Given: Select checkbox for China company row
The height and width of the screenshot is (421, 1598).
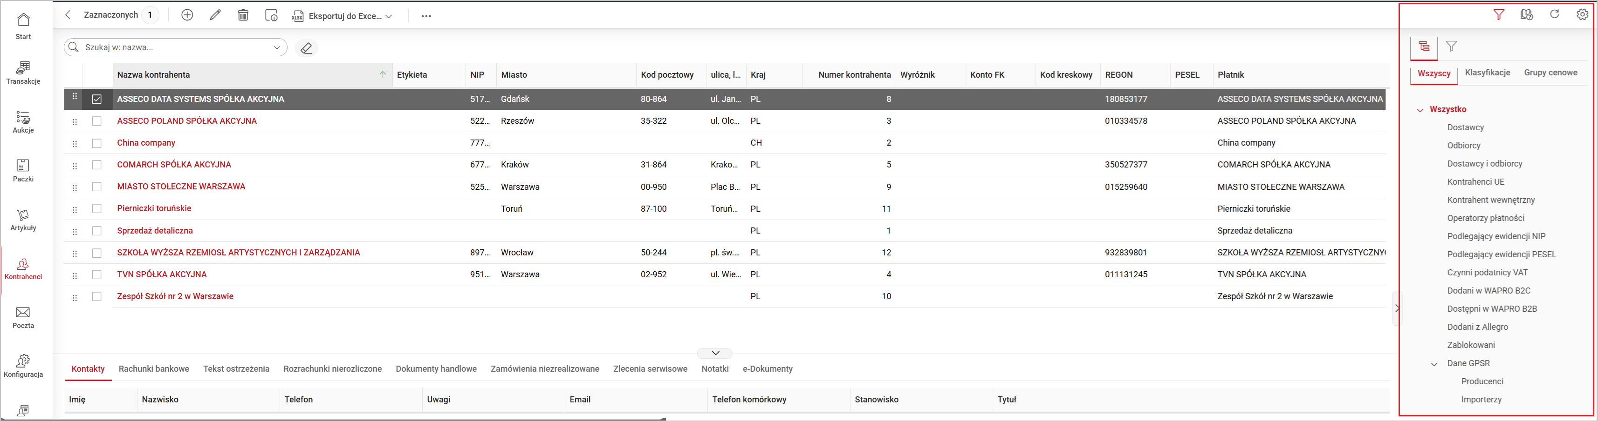Looking at the screenshot, I should [97, 143].
